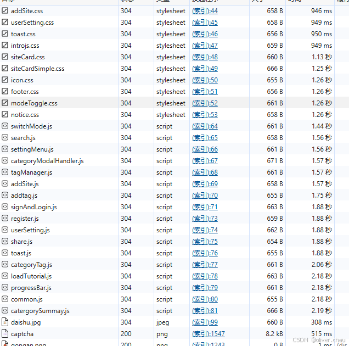Screen dimensions: 349x346
Task: Click the 671 B size cell
Action: point(275,160)
